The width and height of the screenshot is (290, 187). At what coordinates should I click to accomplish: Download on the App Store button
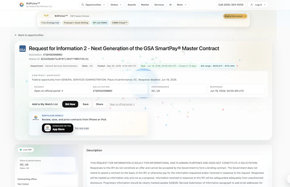point(58,128)
